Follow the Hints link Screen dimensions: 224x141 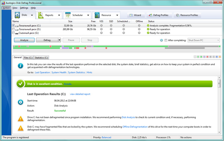tap(90, 72)
